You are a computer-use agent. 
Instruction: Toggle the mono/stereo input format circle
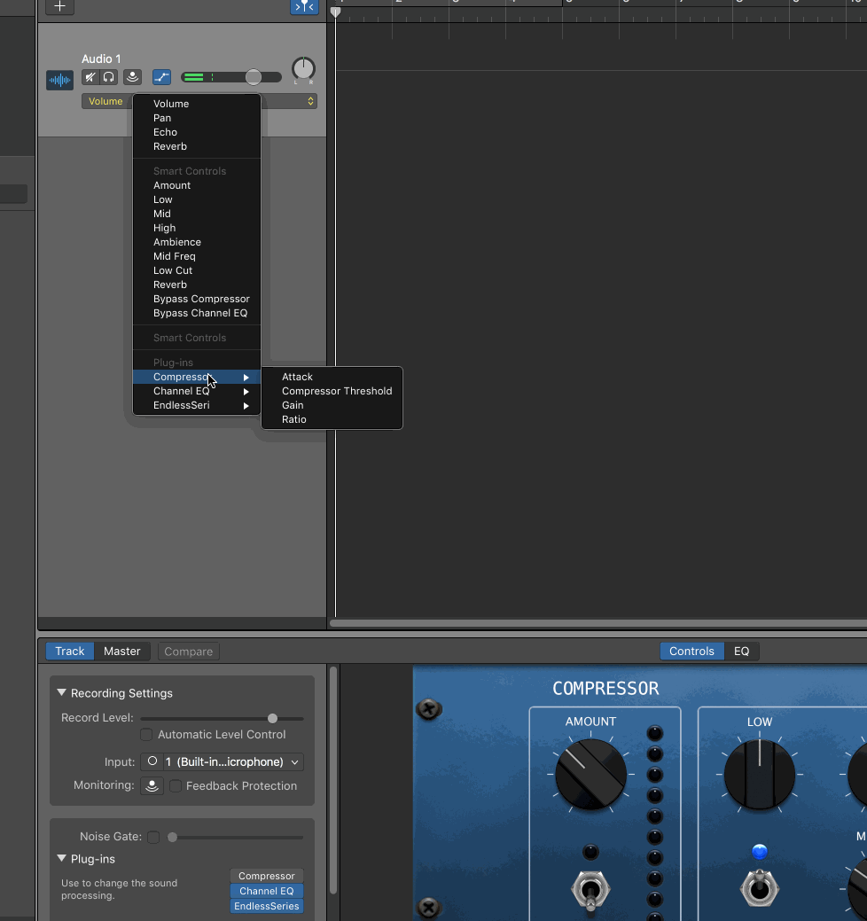pos(152,761)
